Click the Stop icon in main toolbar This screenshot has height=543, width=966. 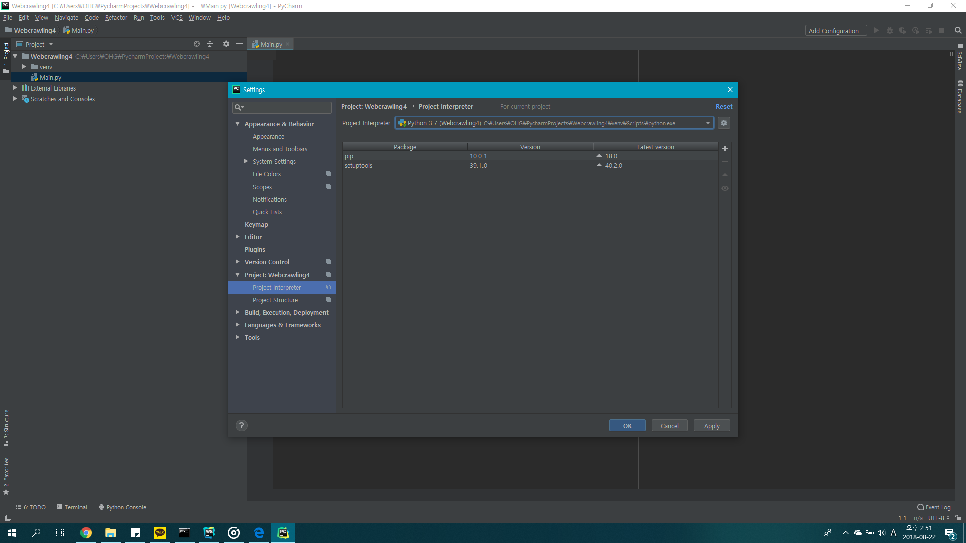pyautogui.click(x=942, y=30)
